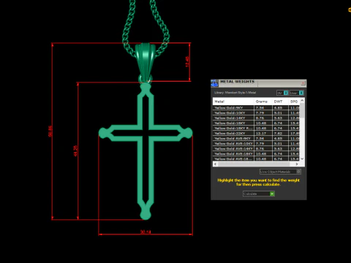The image size is (351, 263).
Task: Click the metal list scroll-up arrow
Action: point(302,100)
